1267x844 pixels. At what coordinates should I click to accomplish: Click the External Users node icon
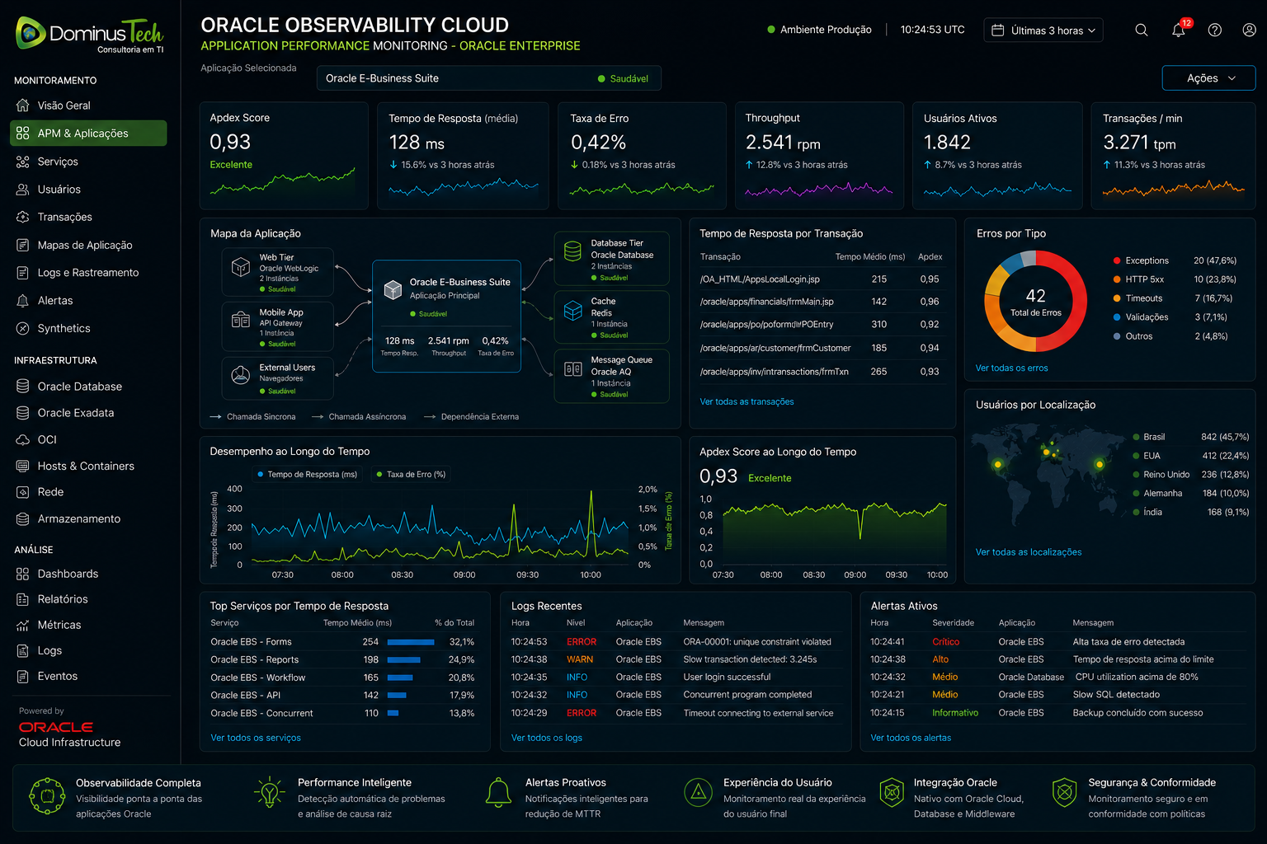[x=241, y=375]
